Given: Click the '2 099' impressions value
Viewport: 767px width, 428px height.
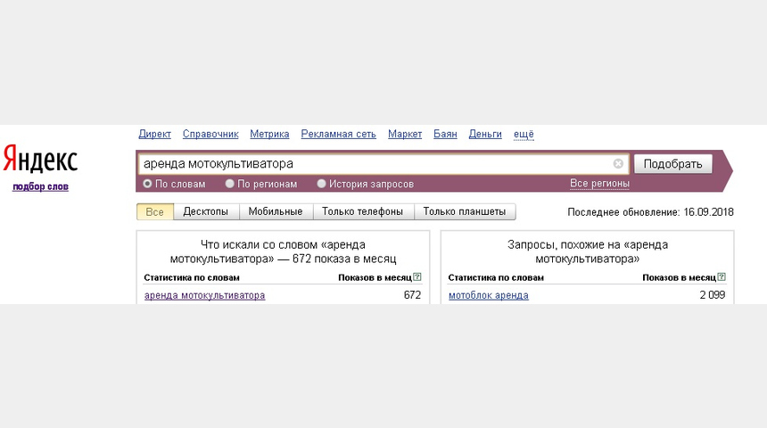Looking at the screenshot, I should pos(713,295).
